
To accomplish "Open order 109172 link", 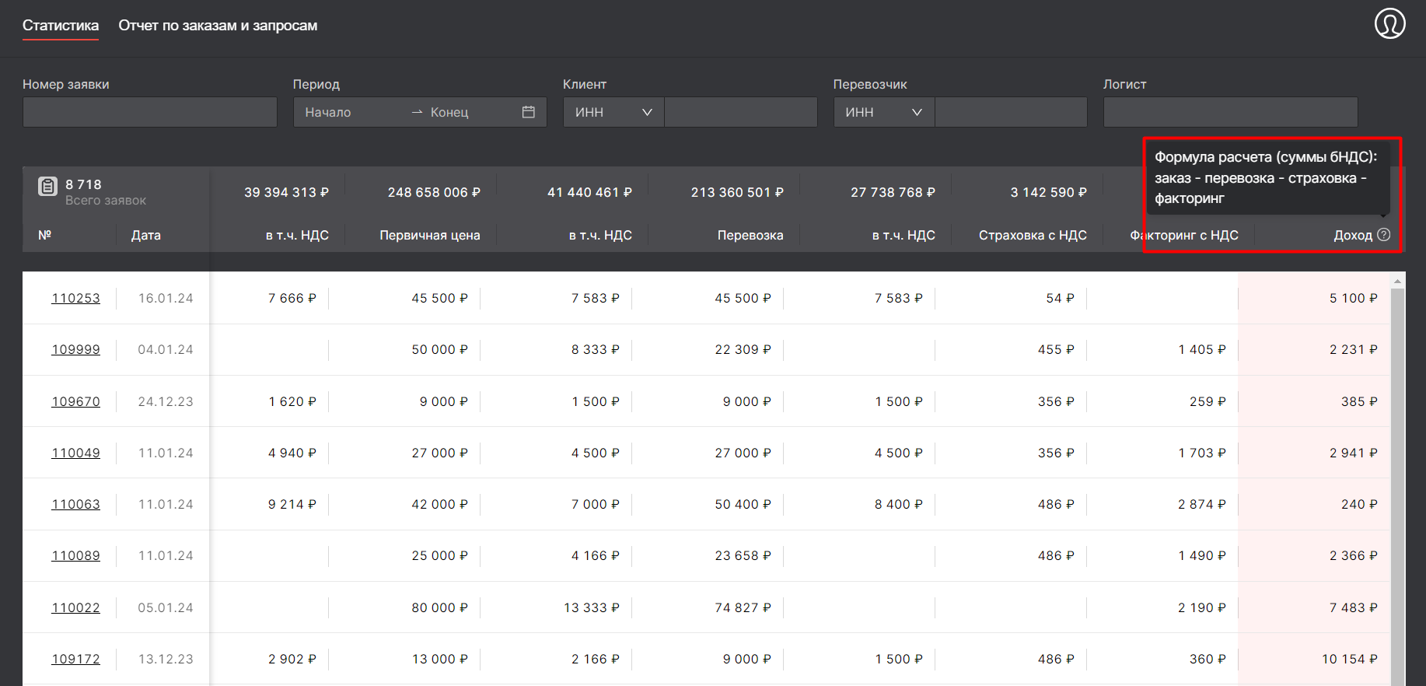I will (x=75, y=659).
